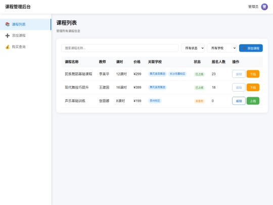
Task: Click the blue 添加课程 button
Action: coord(251,48)
